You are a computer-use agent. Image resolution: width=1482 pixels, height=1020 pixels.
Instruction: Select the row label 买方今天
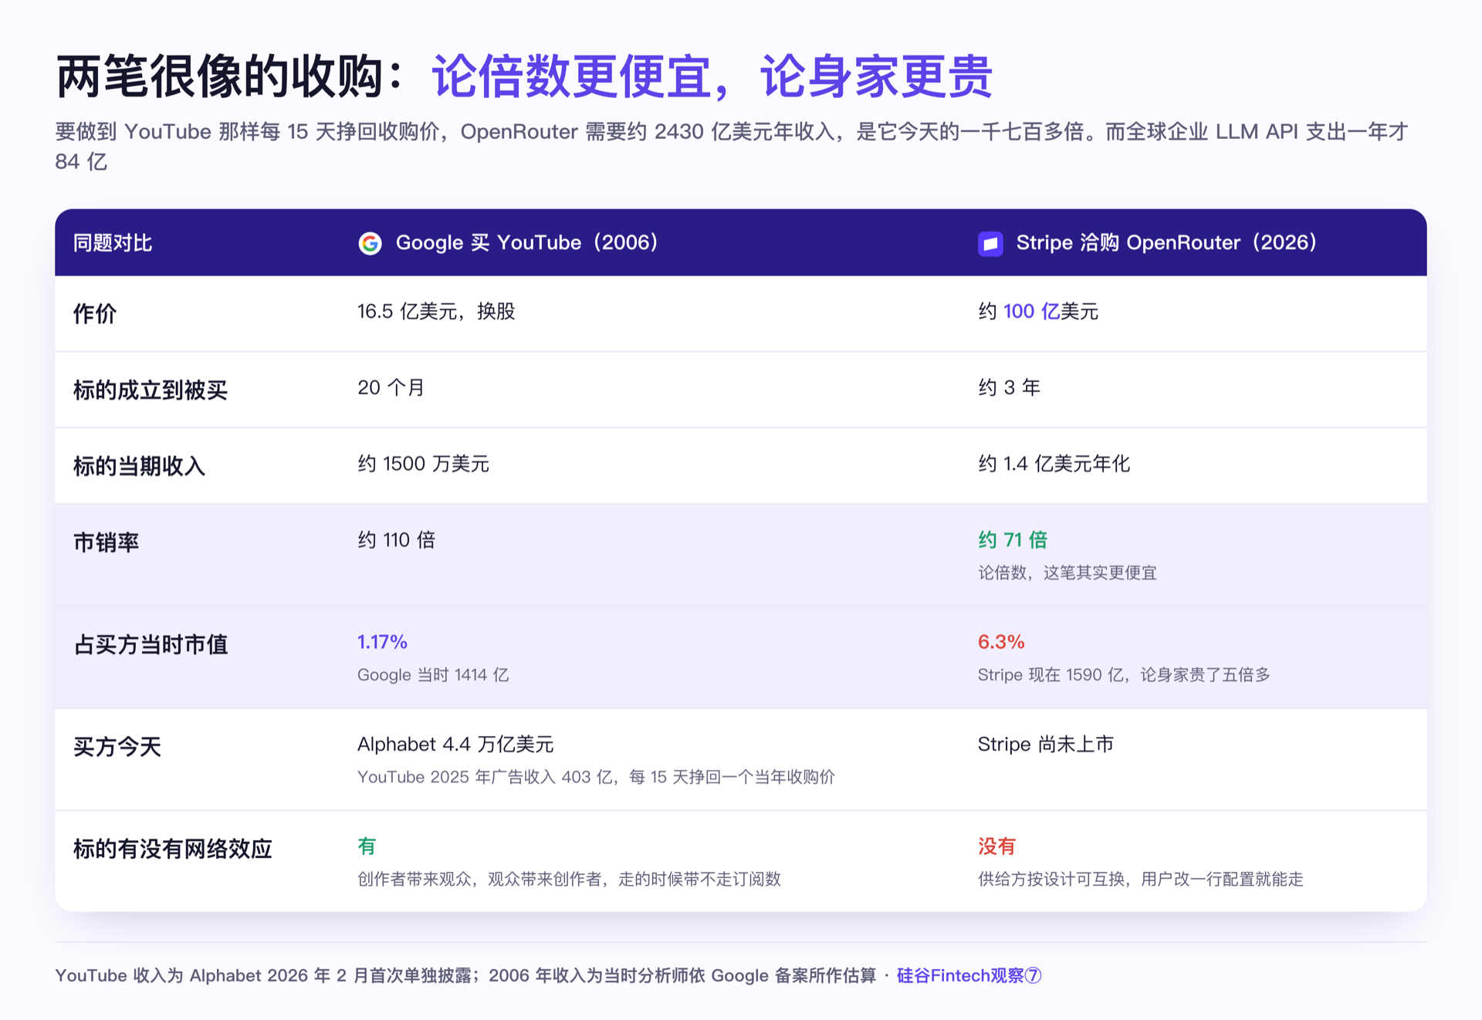tap(117, 747)
